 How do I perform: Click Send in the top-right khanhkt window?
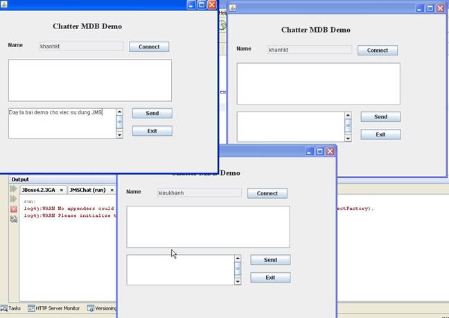click(380, 116)
